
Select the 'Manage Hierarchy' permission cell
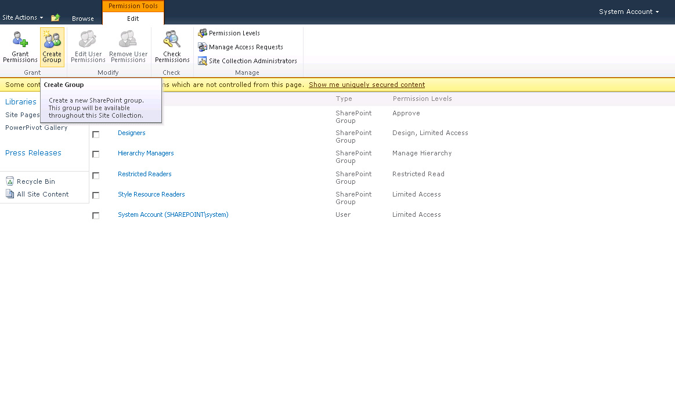click(x=422, y=153)
